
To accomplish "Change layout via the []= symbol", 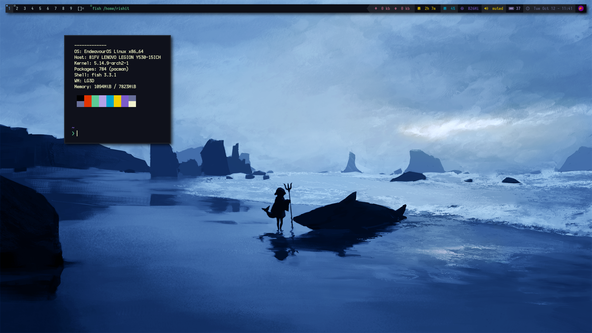I will (x=81, y=9).
